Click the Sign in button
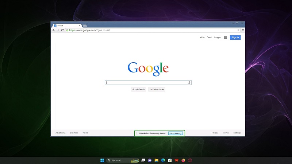Image resolution: width=292 pixels, height=164 pixels. (235, 38)
